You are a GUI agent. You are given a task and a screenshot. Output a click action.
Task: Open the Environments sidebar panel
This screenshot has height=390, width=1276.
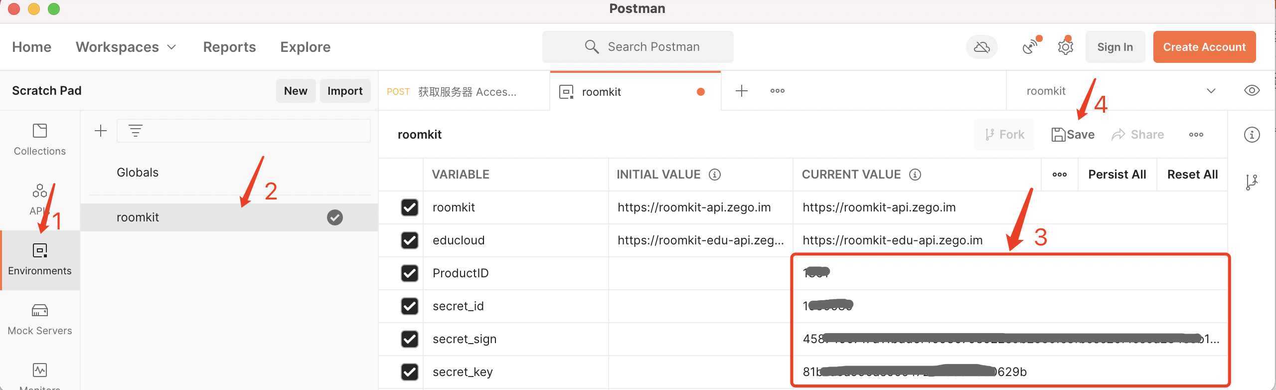tap(40, 260)
